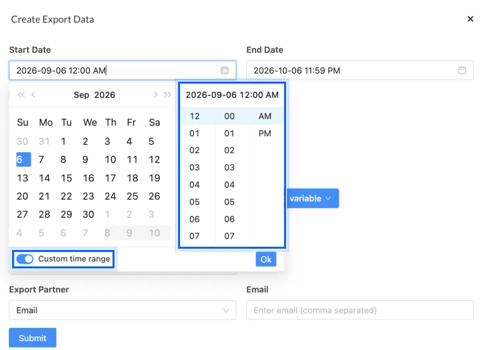The image size is (483, 350).
Task: Click the Start Date calendar icon
Action: pyautogui.click(x=225, y=70)
